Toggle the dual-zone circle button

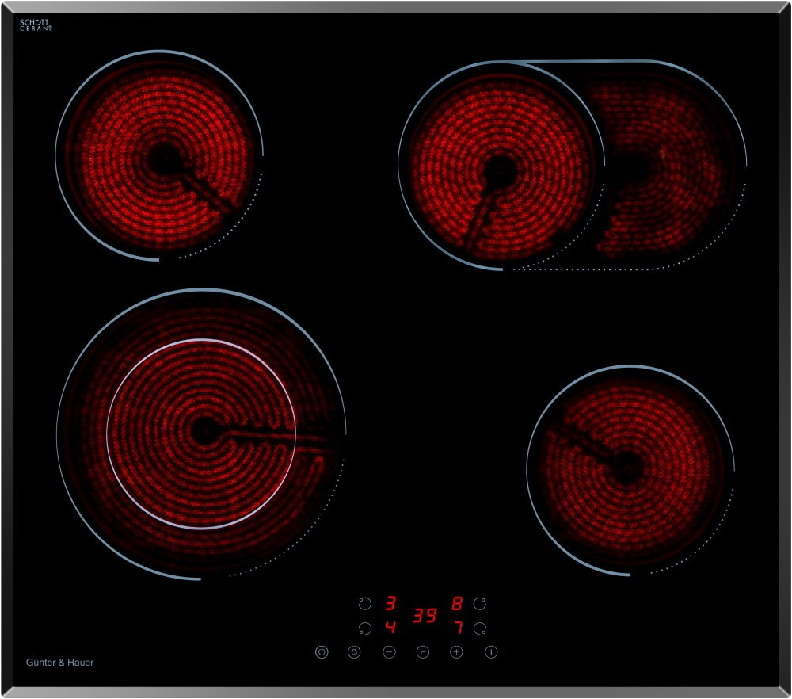(322, 652)
